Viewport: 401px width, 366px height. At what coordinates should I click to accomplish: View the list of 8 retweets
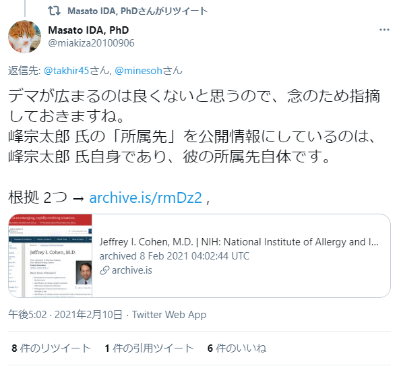[x=51, y=348]
